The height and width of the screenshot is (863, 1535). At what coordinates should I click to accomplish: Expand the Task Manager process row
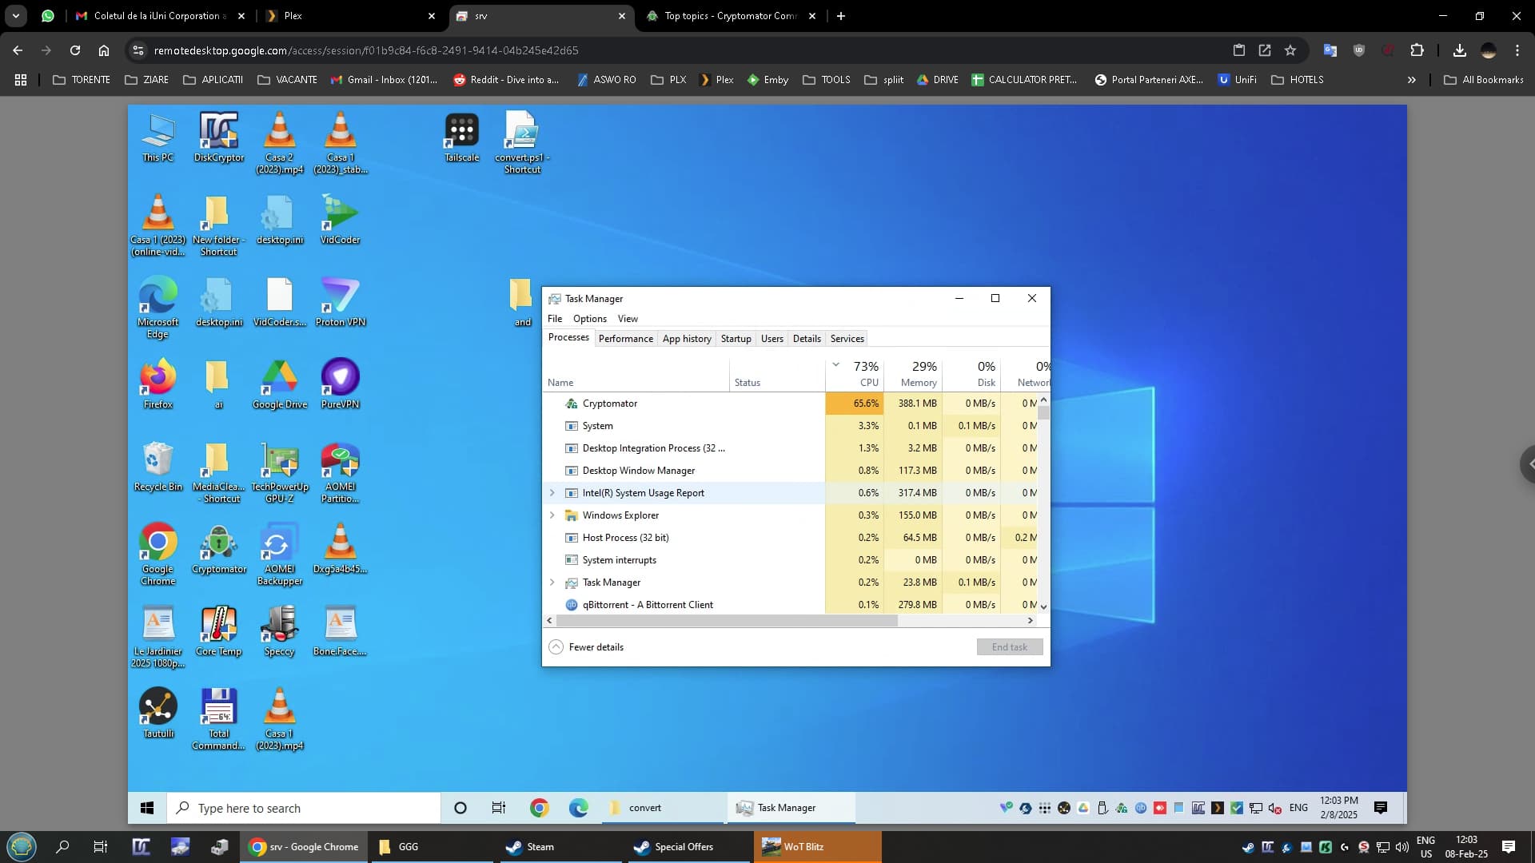click(552, 583)
